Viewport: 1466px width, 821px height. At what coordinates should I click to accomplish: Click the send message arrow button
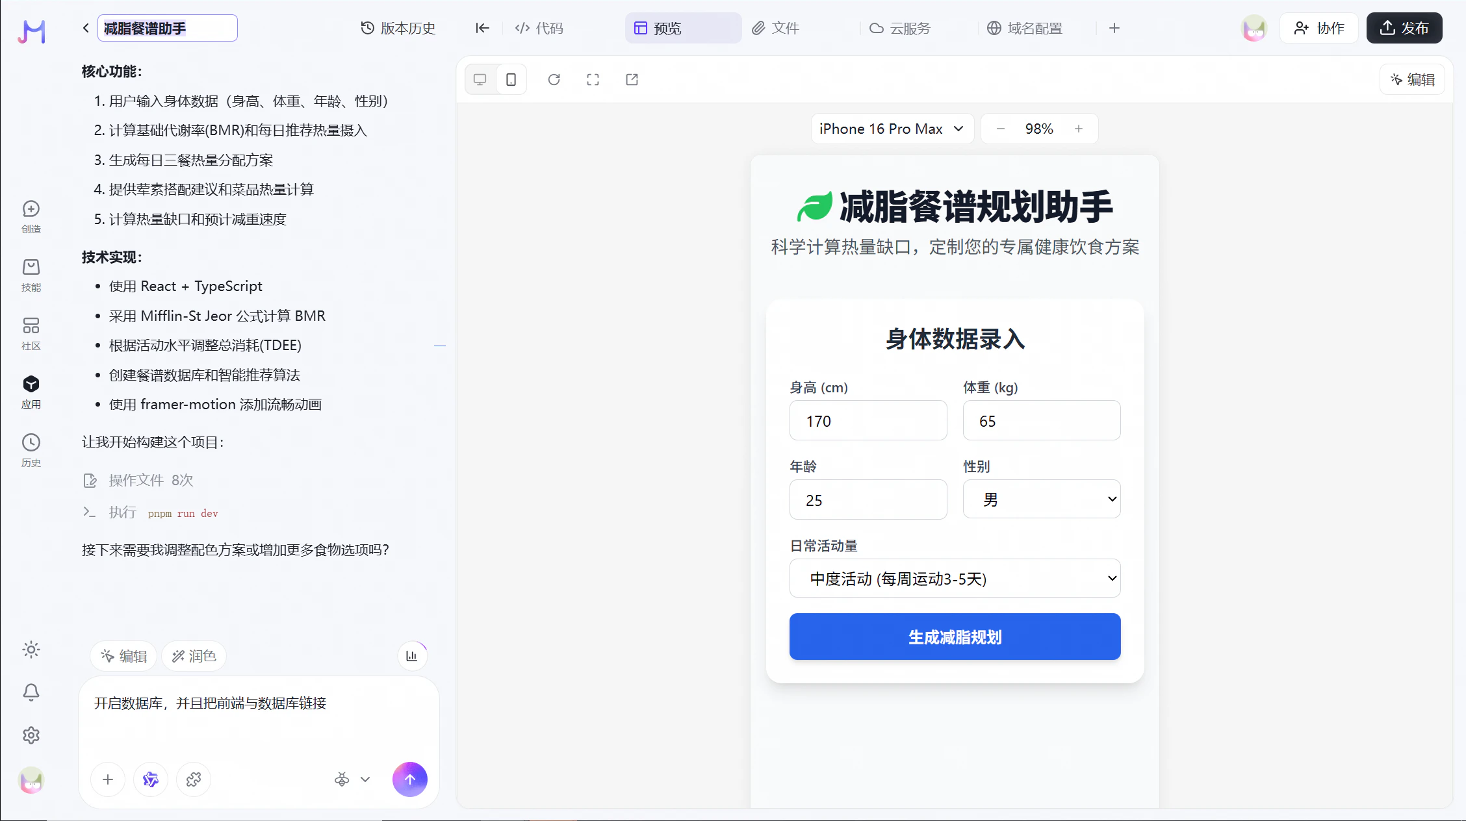point(409,779)
